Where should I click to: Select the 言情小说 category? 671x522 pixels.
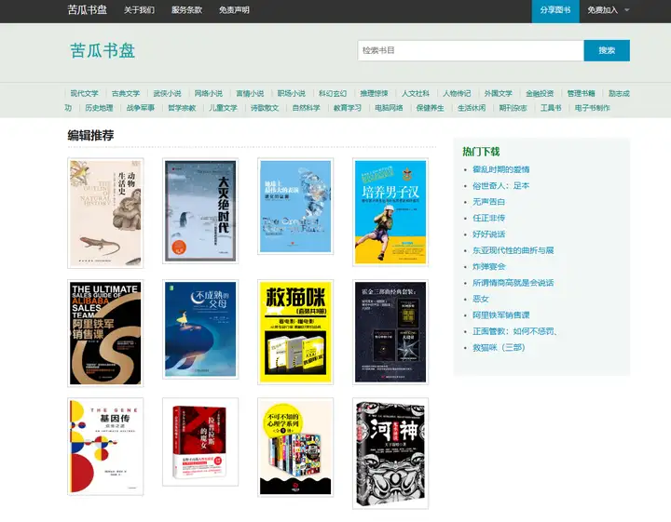(x=250, y=93)
